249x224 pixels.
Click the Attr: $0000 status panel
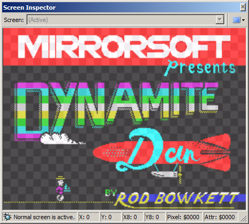pos(220,217)
